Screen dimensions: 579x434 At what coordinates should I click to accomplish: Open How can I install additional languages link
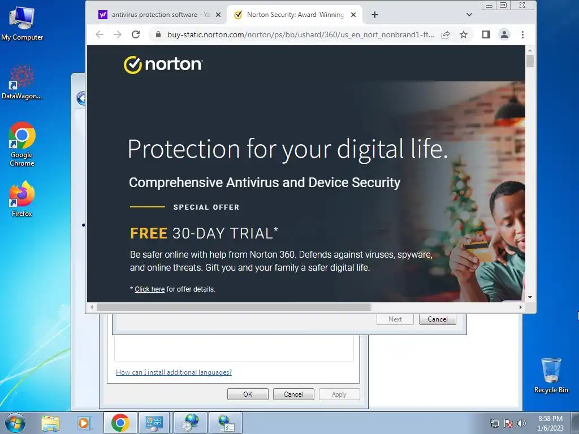pos(174,372)
